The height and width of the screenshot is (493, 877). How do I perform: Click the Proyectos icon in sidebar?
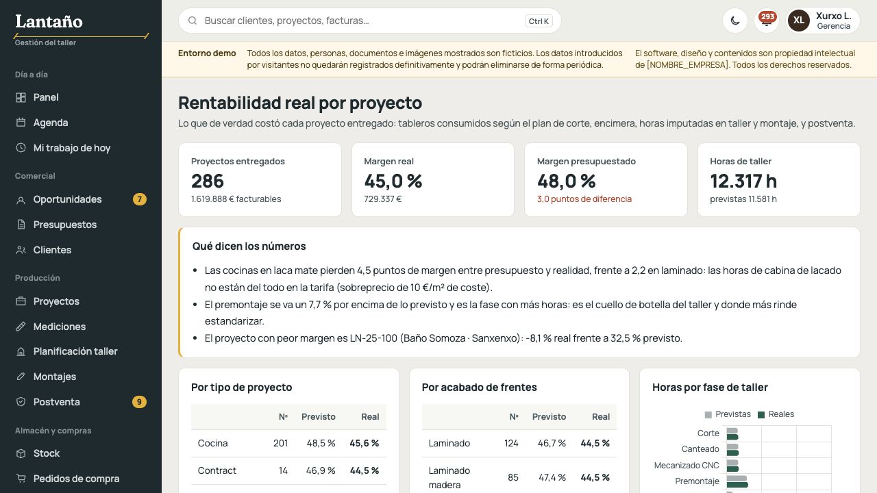21,301
